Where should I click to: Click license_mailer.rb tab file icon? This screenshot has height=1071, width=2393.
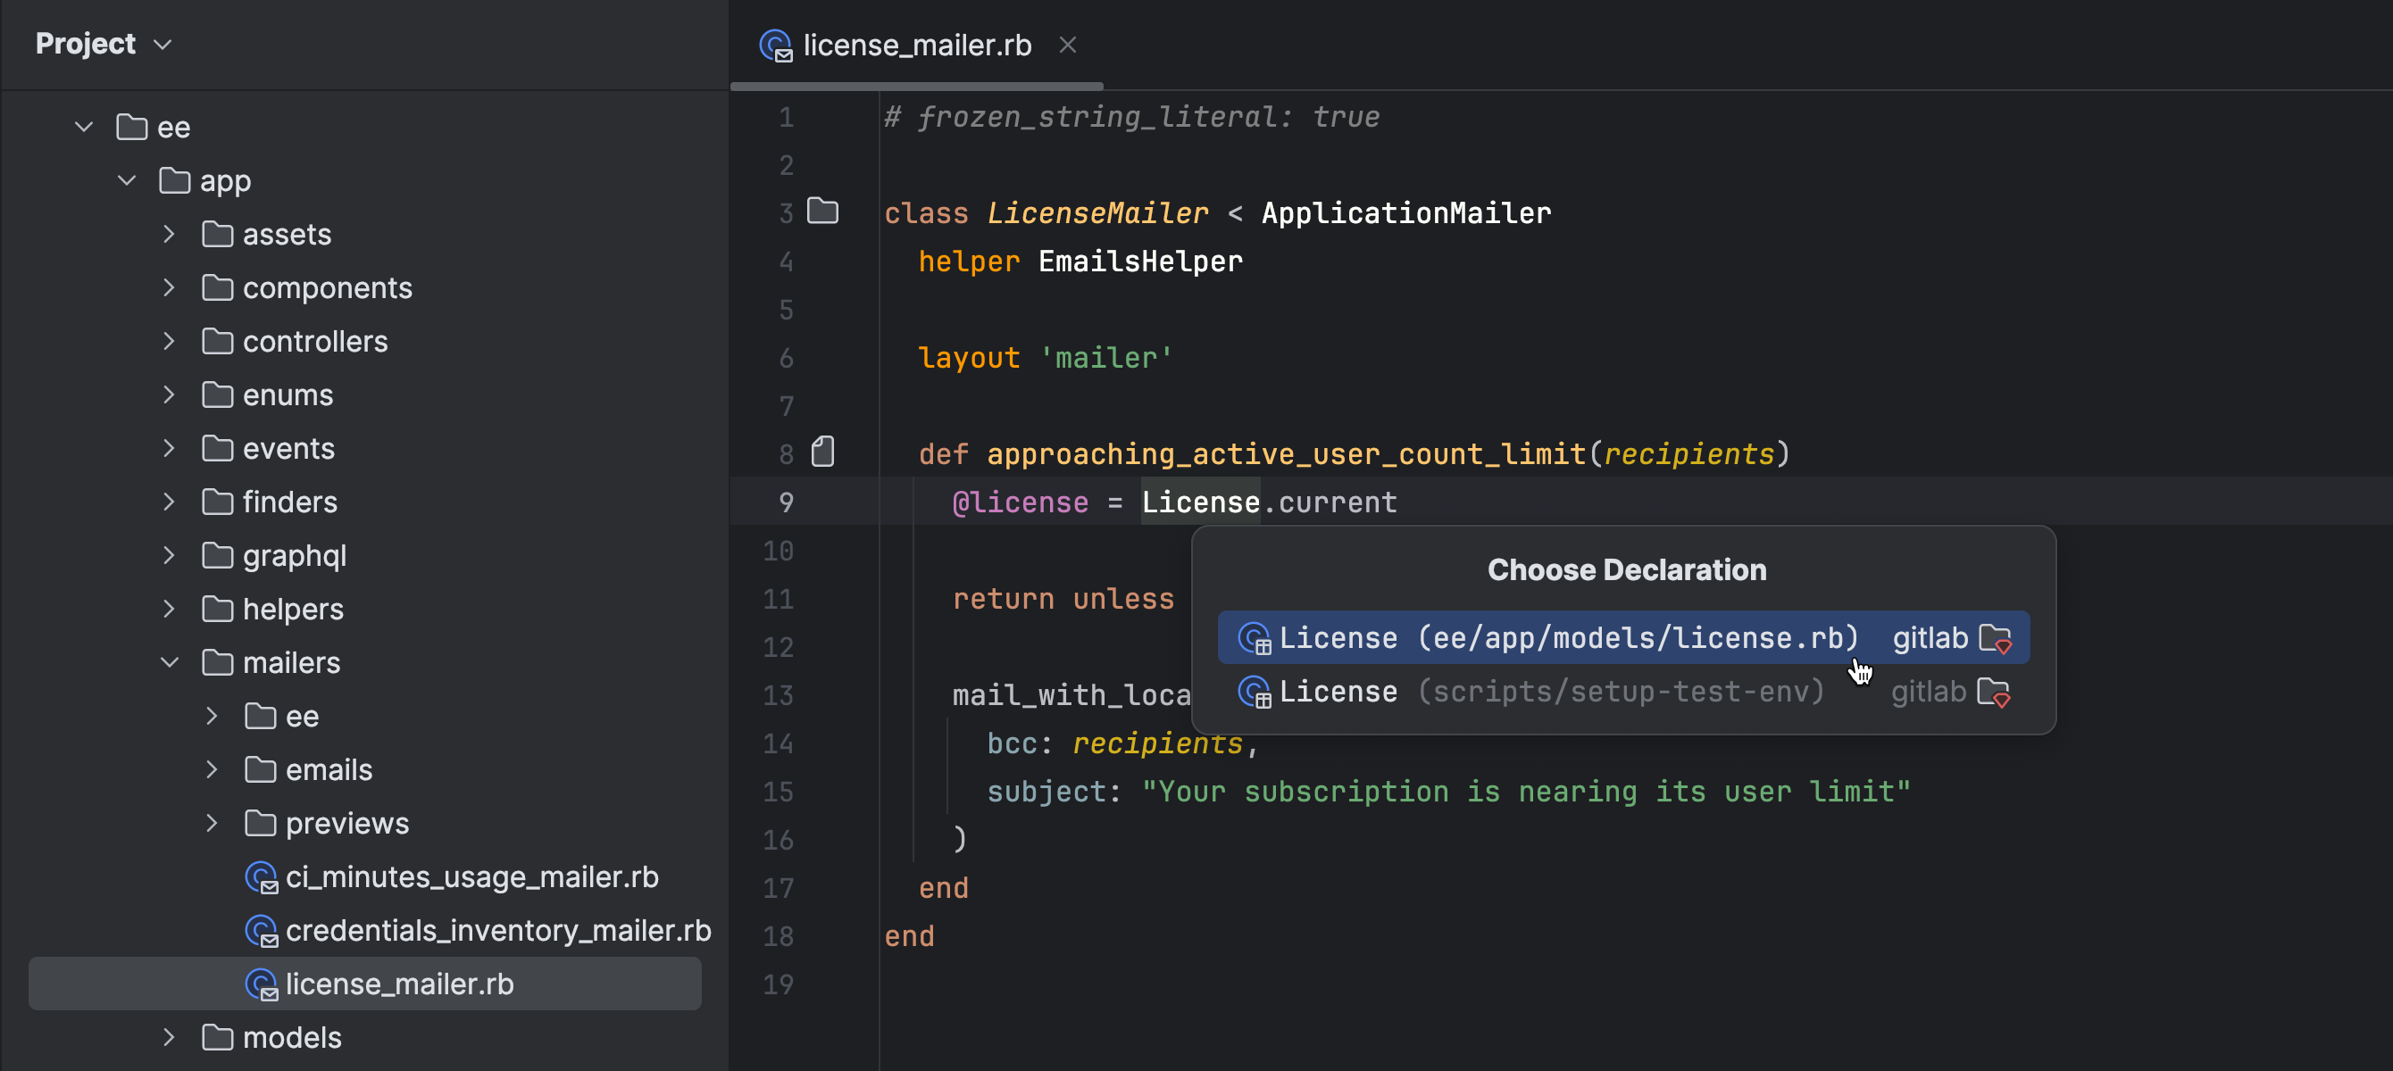[775, 45]
